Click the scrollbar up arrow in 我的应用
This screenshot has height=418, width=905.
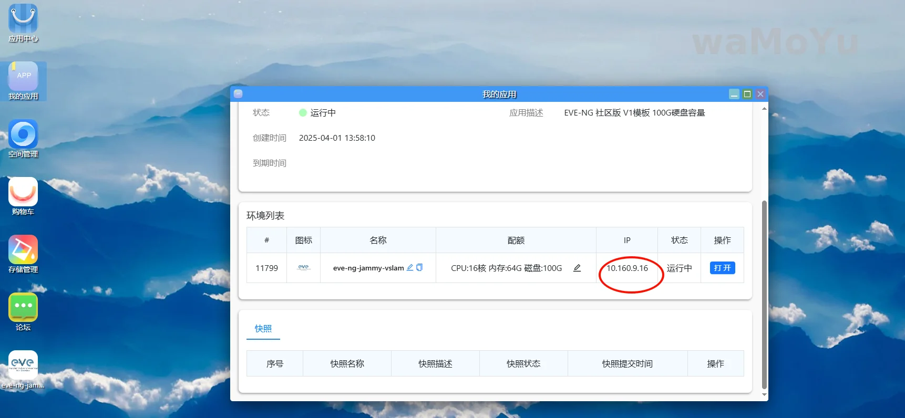pyautogui.click(x=764, y=109)
